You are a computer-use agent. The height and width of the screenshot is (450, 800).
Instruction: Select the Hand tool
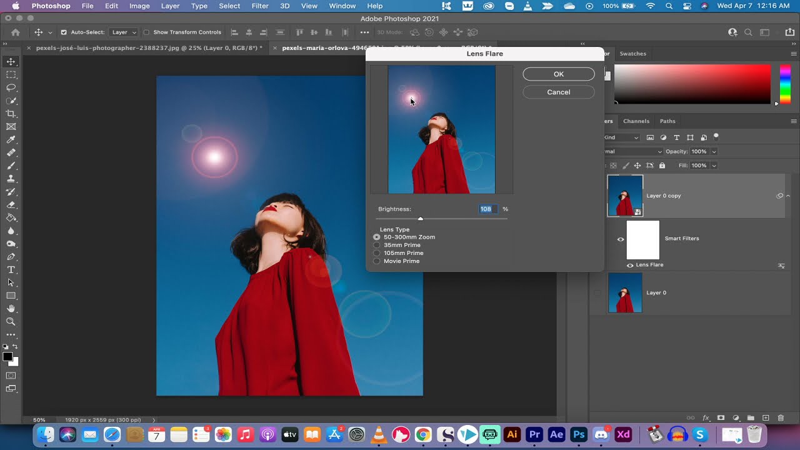pos(11,309)
